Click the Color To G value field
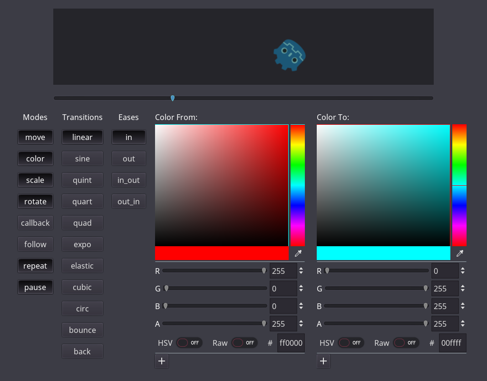Screen dimensions: 487x381 point(445,289)
